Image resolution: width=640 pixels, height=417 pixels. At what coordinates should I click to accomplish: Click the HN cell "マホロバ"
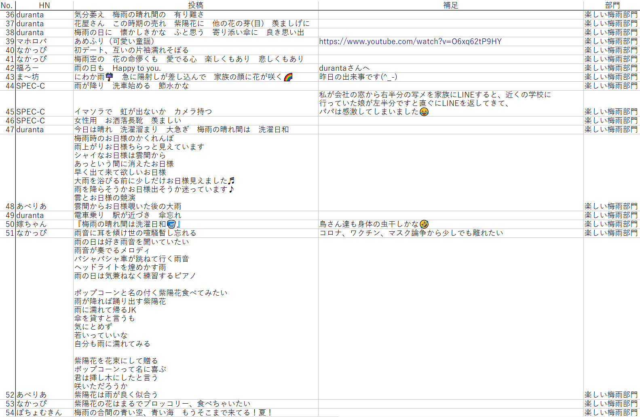click(x=32, y=41)
